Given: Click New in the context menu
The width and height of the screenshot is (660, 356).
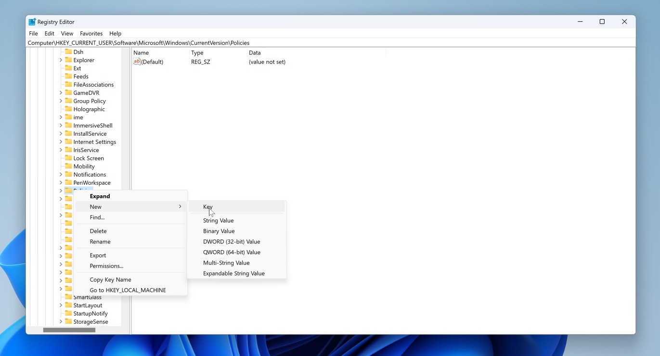Looking at the screenshot, I should coord(131,207).
